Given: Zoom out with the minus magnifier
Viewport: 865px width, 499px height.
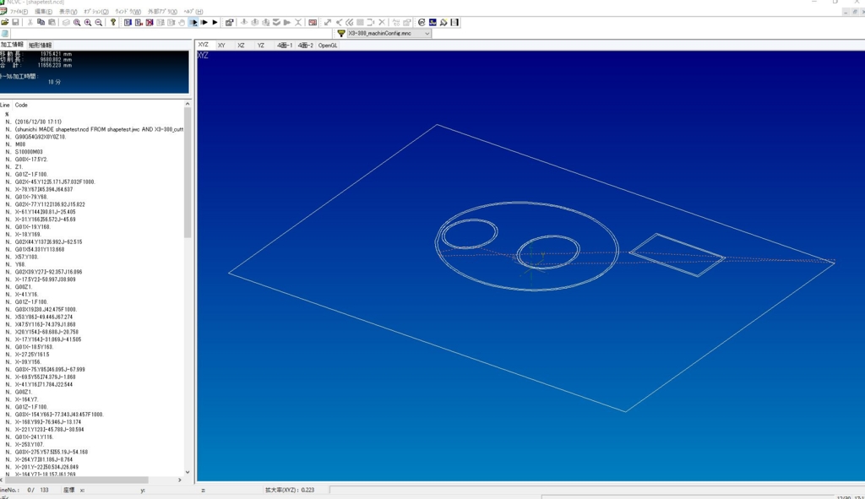Looking at the screenshot, I should 99,22.
